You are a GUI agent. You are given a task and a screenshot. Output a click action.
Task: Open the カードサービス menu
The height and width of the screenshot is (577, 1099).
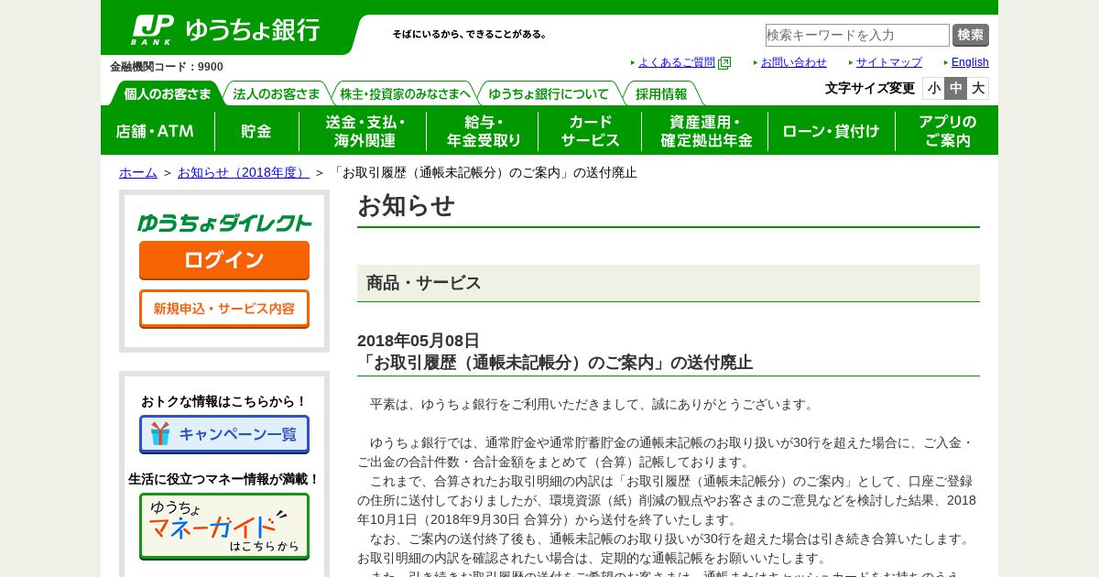pyautogui.click(x=590, y=131)
